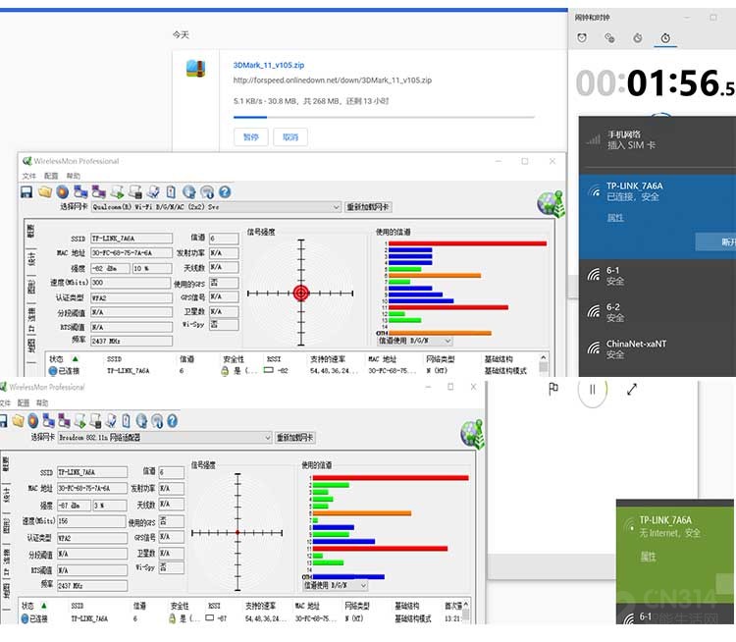
Task: Click SSID column header in upper WirelessMon list
Action: coord(114,359)
